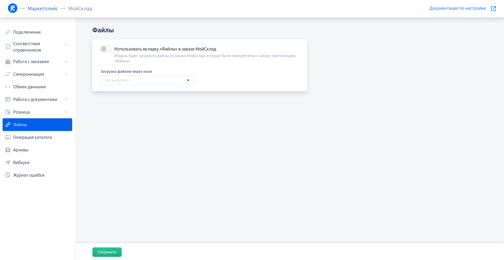
Task: Click the RetailCRM logo icon
Action: pos(13,8)
